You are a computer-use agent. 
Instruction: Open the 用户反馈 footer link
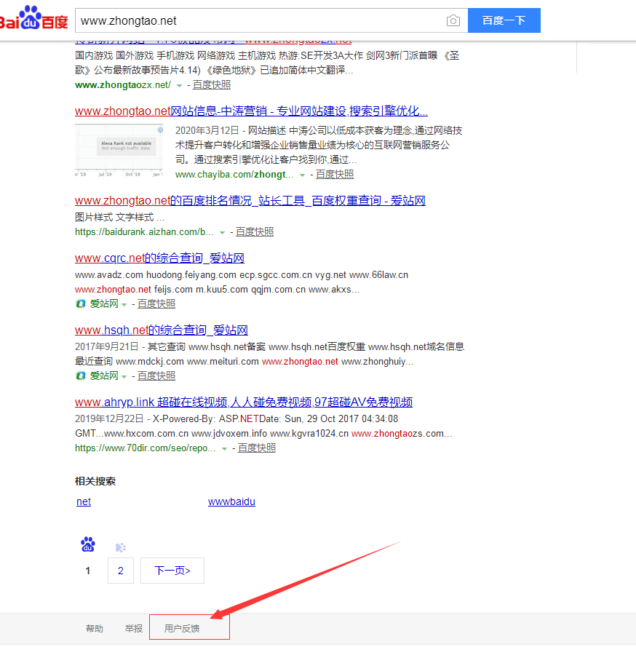(x=182, y=629)
